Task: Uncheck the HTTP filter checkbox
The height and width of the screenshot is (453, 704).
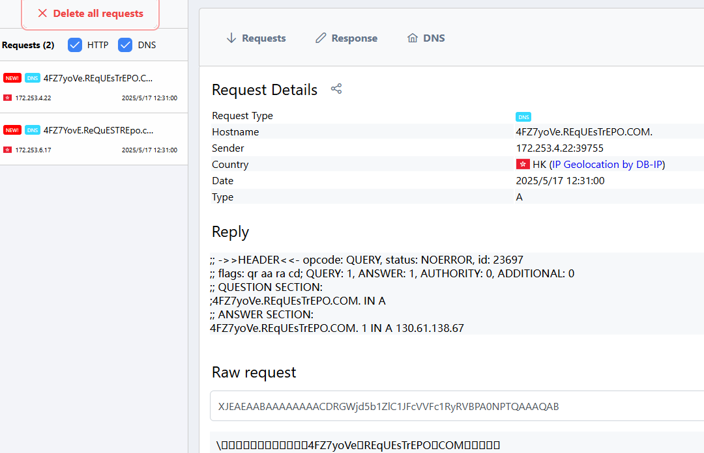Action: tap(75, 45)
